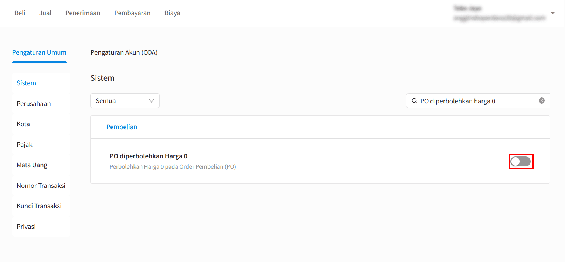Open user account dropdown arrow

click(x=553, y=13)
